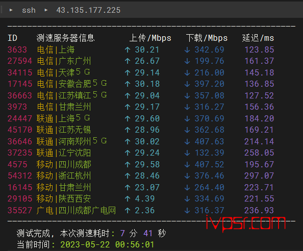Select server ID 4575
Viewport: 303px width, 251px height.
[x=17, y=164]
